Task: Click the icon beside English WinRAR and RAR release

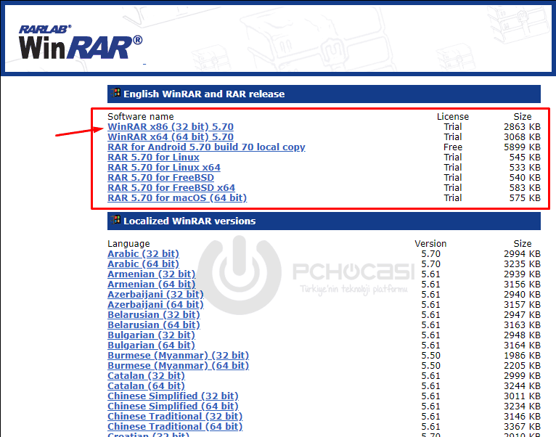Action: [x=115, y=94]
